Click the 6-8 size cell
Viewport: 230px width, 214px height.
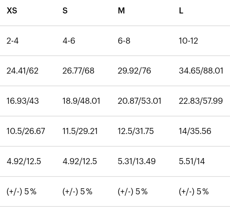click(124, 41)
